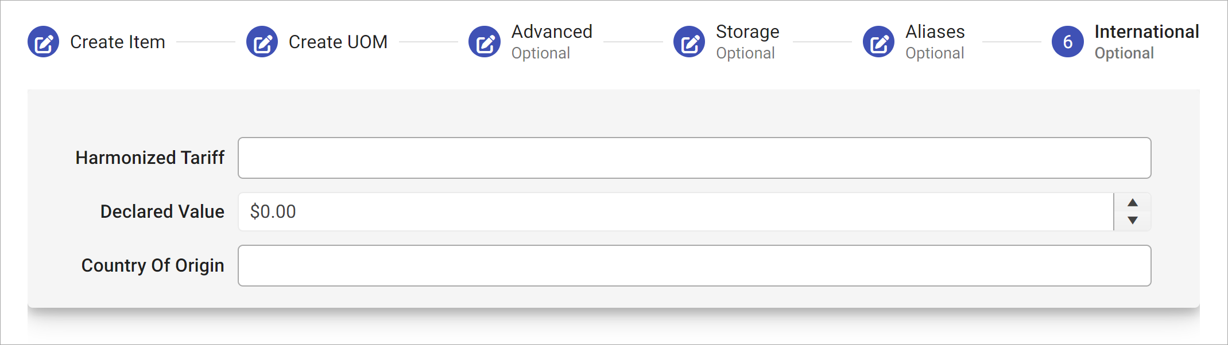Click the Create UOM step edit icon

tap(262, 42)
